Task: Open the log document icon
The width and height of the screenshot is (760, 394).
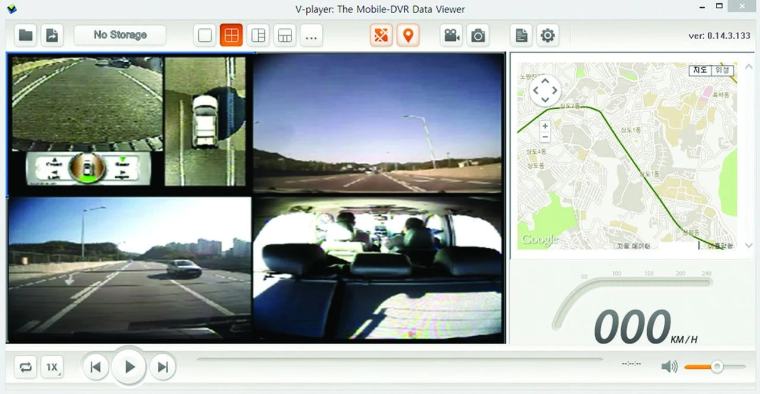Action: [x=521, y=36]
